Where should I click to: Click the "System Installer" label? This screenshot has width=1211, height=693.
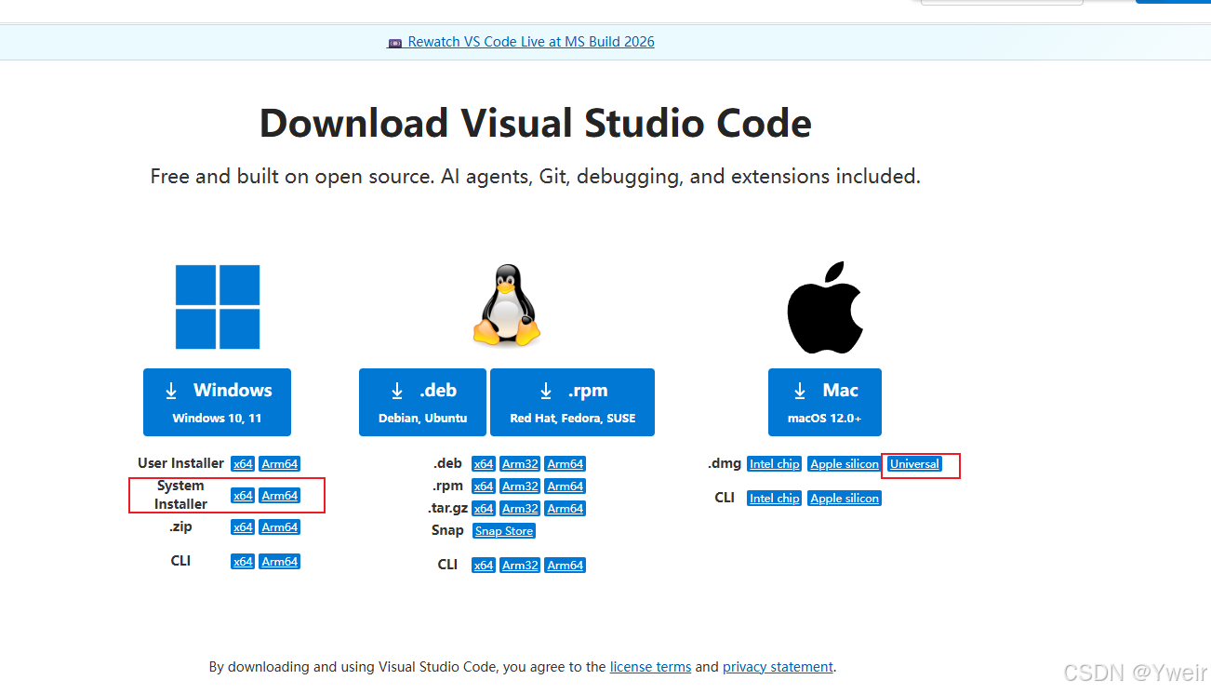(x=180, y=495)
